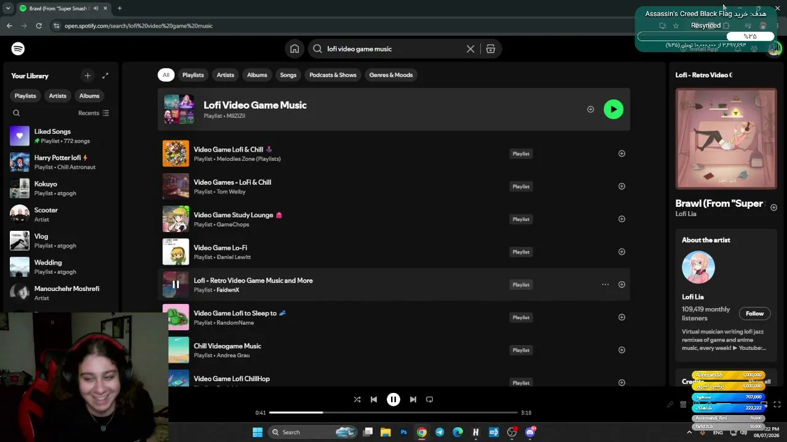Toggle shuffle in the player
The height and width of the screenshot is (442, 787).
pyautogui.click(x=357, y=399)
